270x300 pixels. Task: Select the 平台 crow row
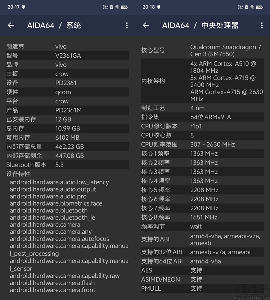(x=68, y=101)
